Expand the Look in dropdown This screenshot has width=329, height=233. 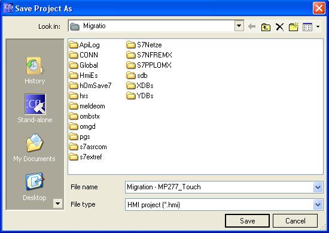coord(239,26)
